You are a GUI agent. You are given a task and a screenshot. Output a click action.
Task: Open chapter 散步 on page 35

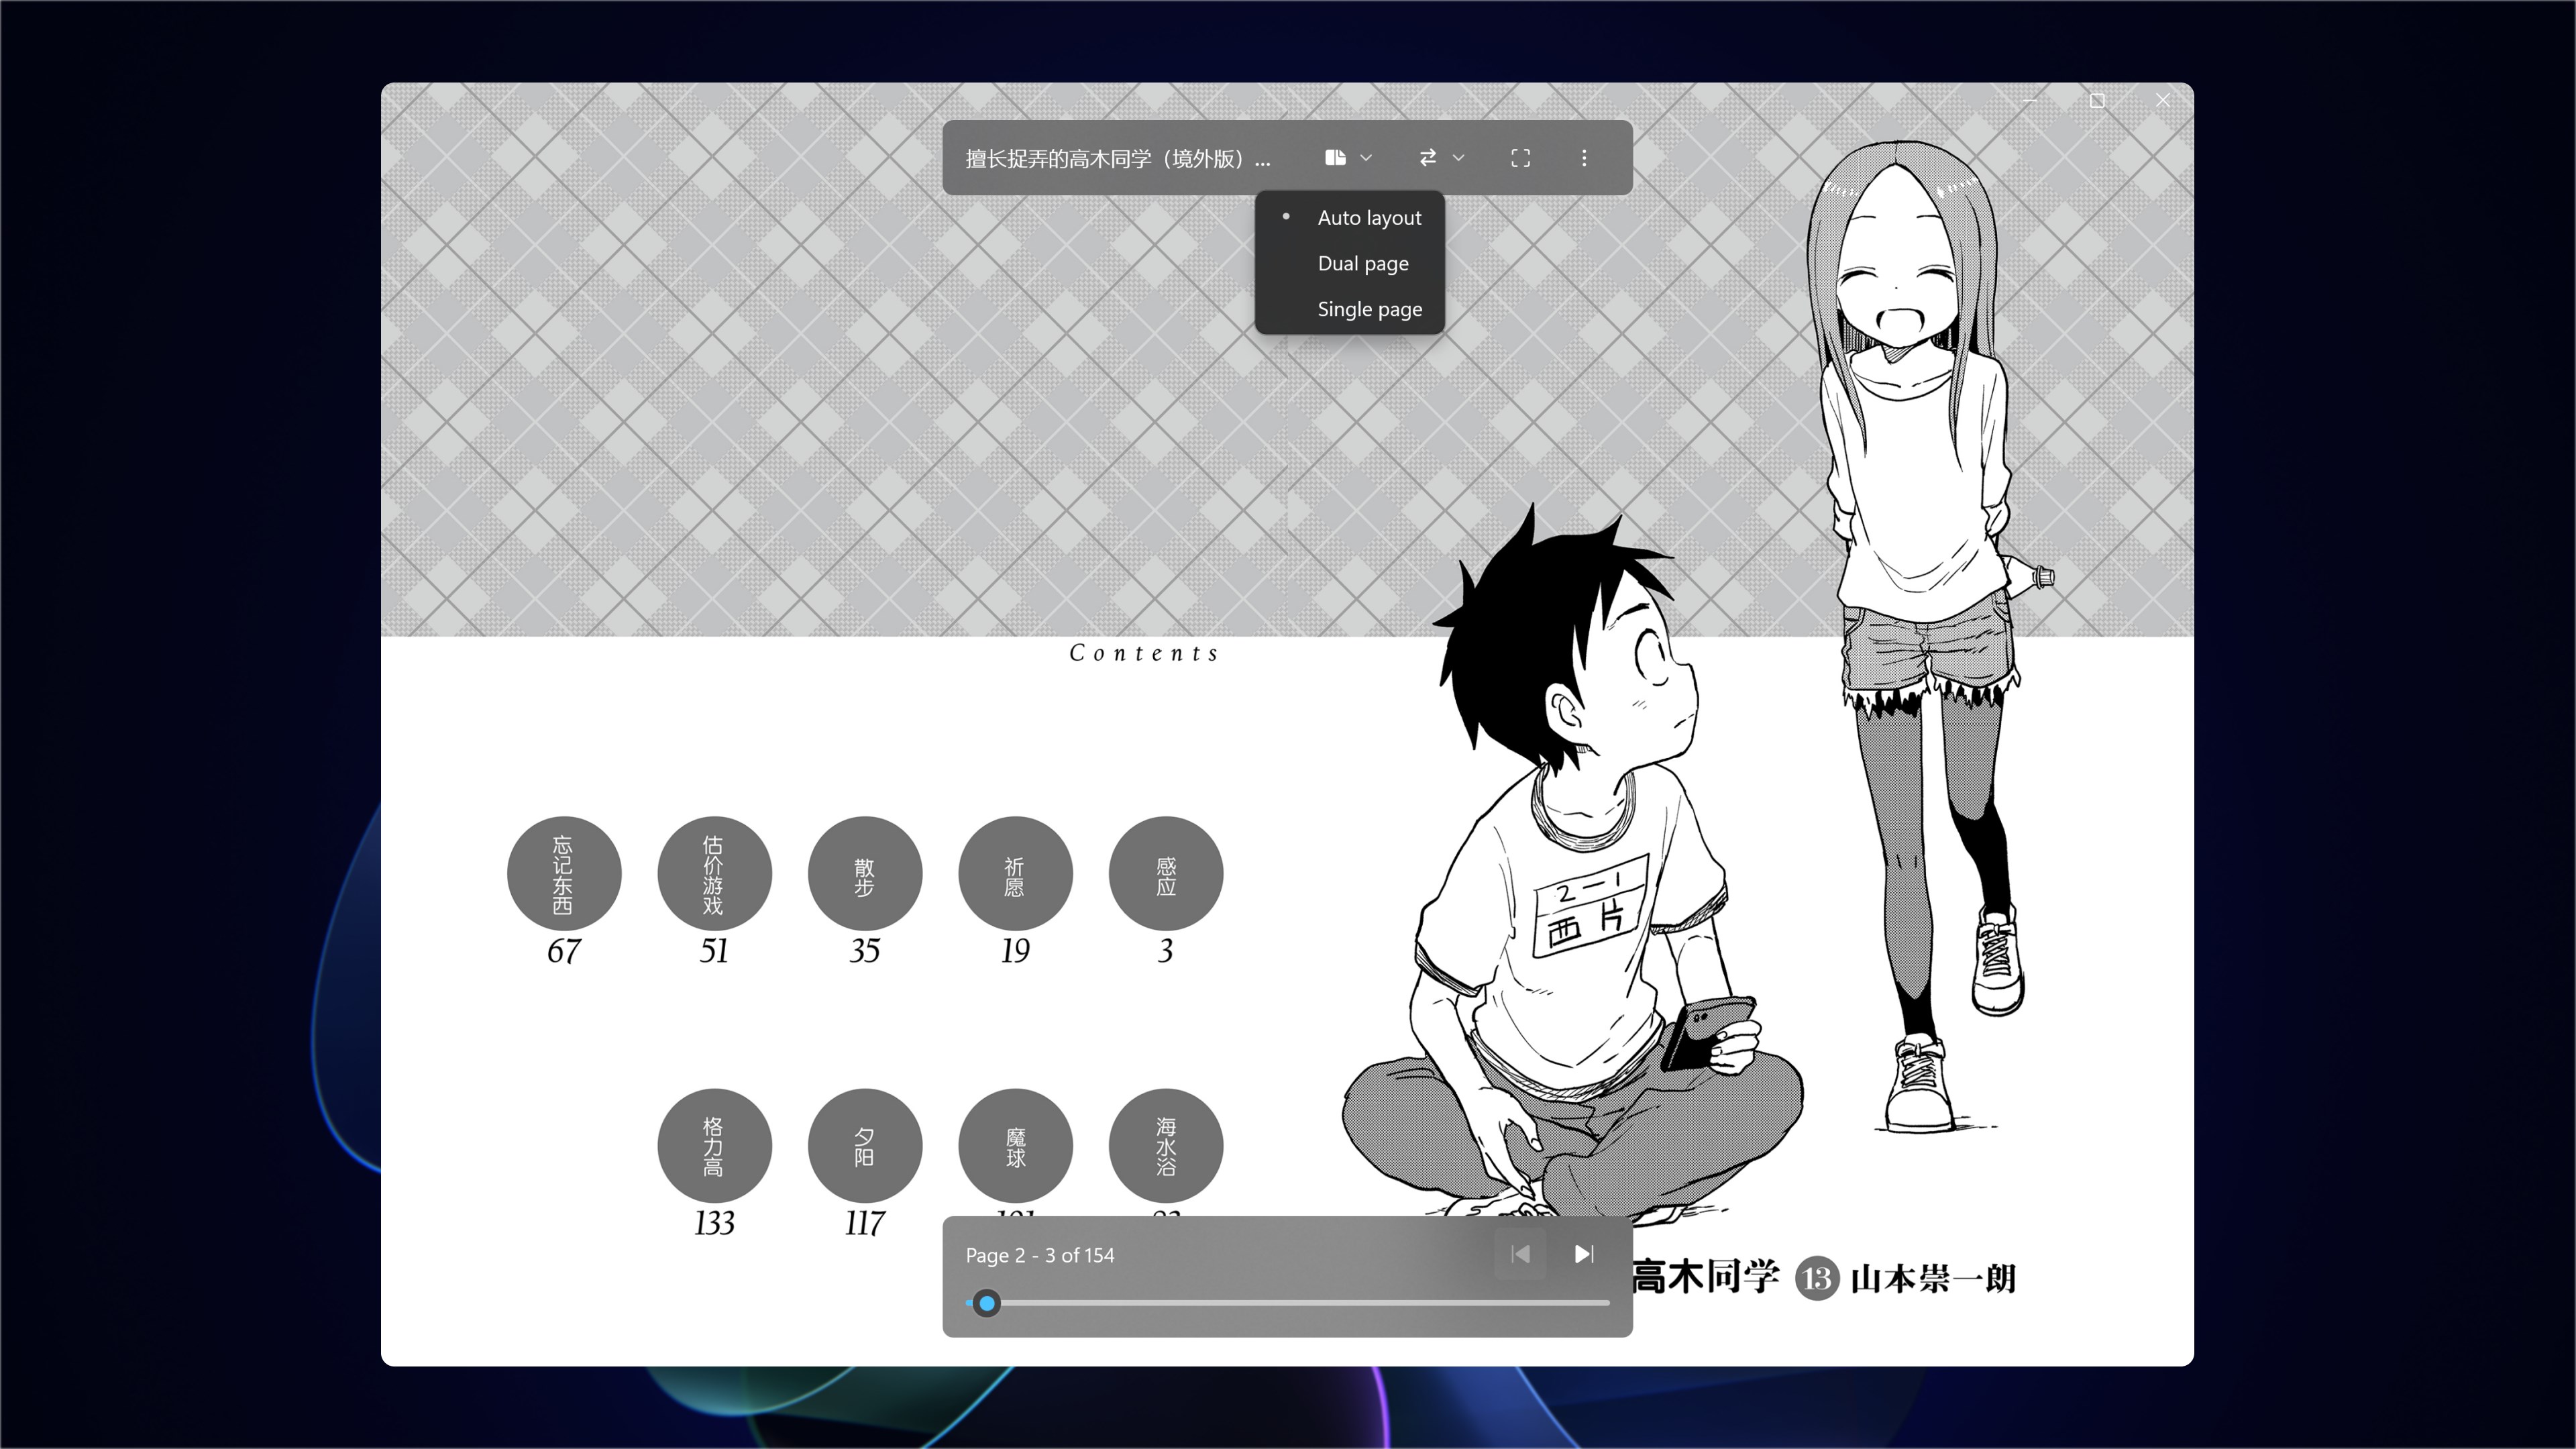(x=865, y=873)
